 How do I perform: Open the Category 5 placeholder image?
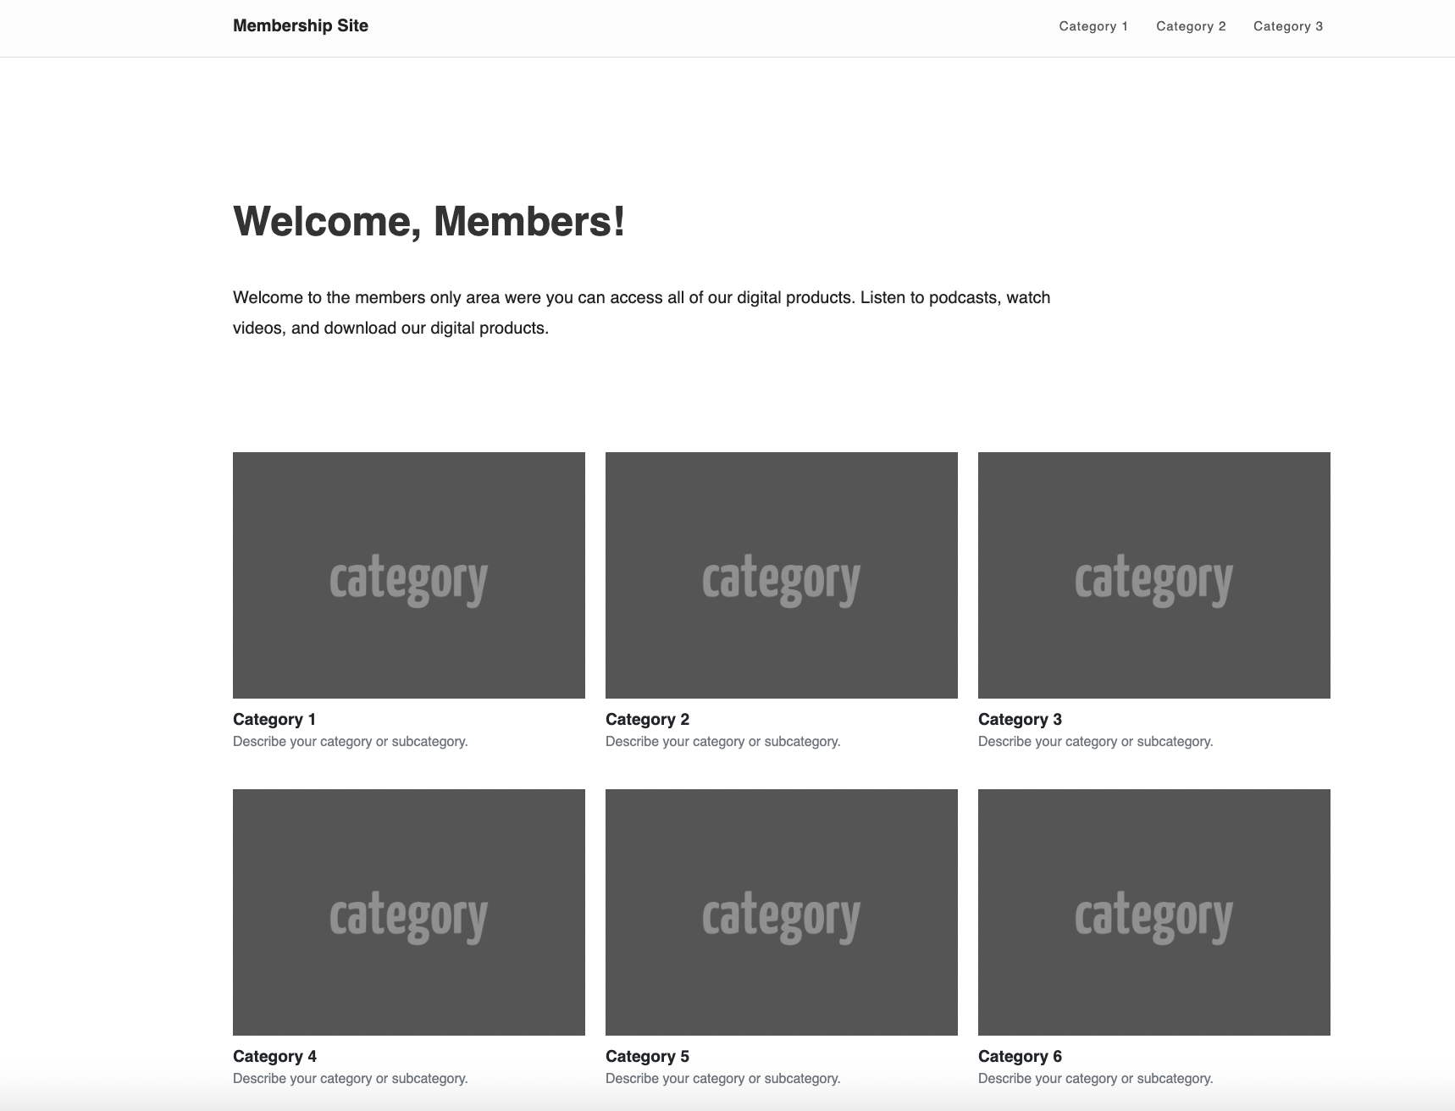tap(781, 913)
